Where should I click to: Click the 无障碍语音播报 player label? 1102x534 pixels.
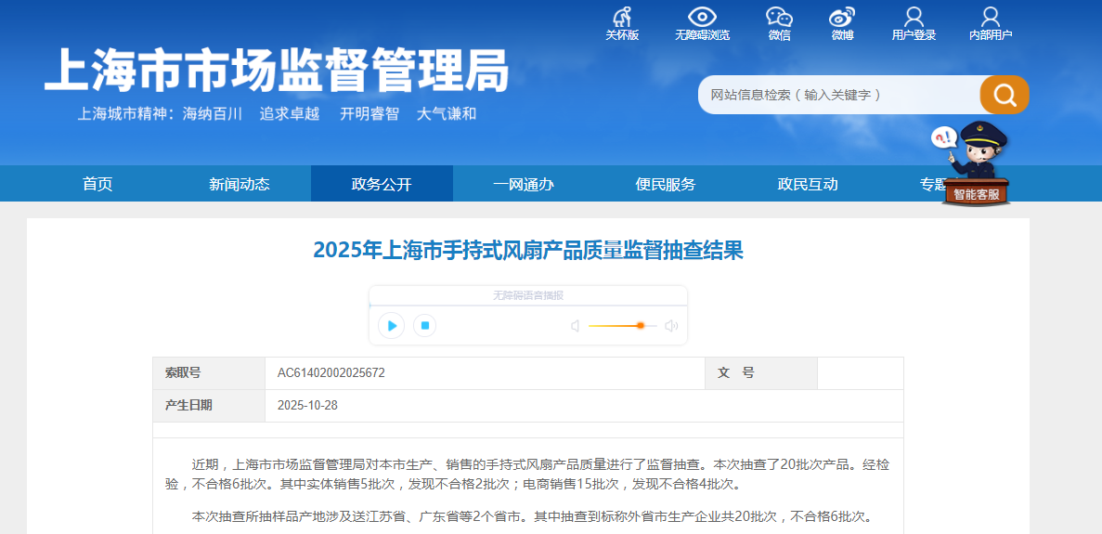click(x=528, y=296)
